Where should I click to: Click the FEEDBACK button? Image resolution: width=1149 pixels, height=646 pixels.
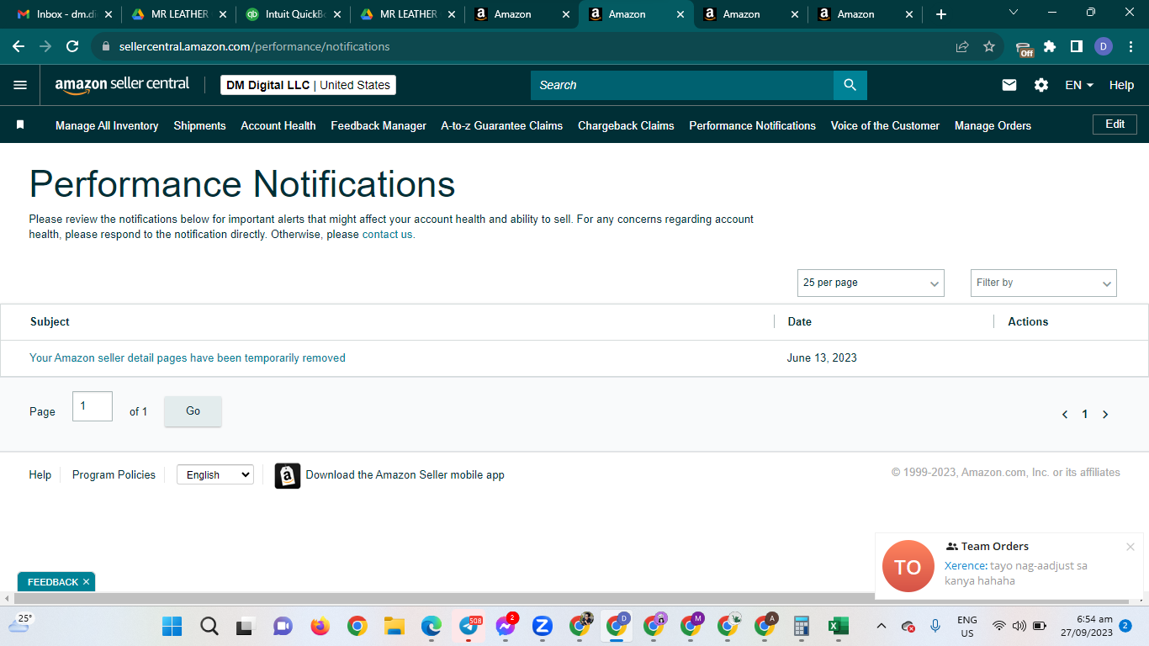coord(52,582)
